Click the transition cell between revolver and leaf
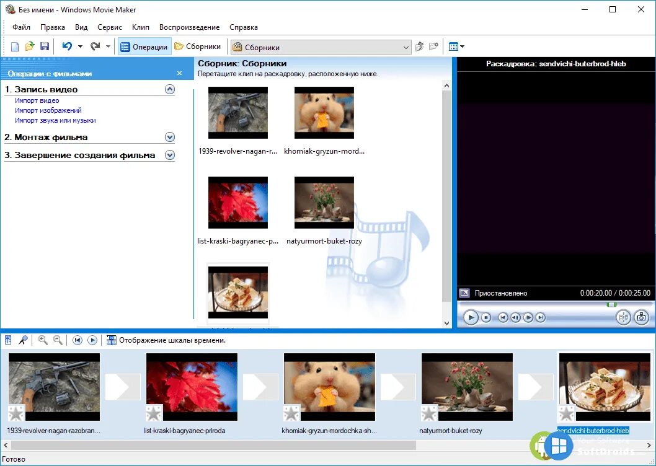The width and height of the screenshot is (656, 466). tap(123, 387)
